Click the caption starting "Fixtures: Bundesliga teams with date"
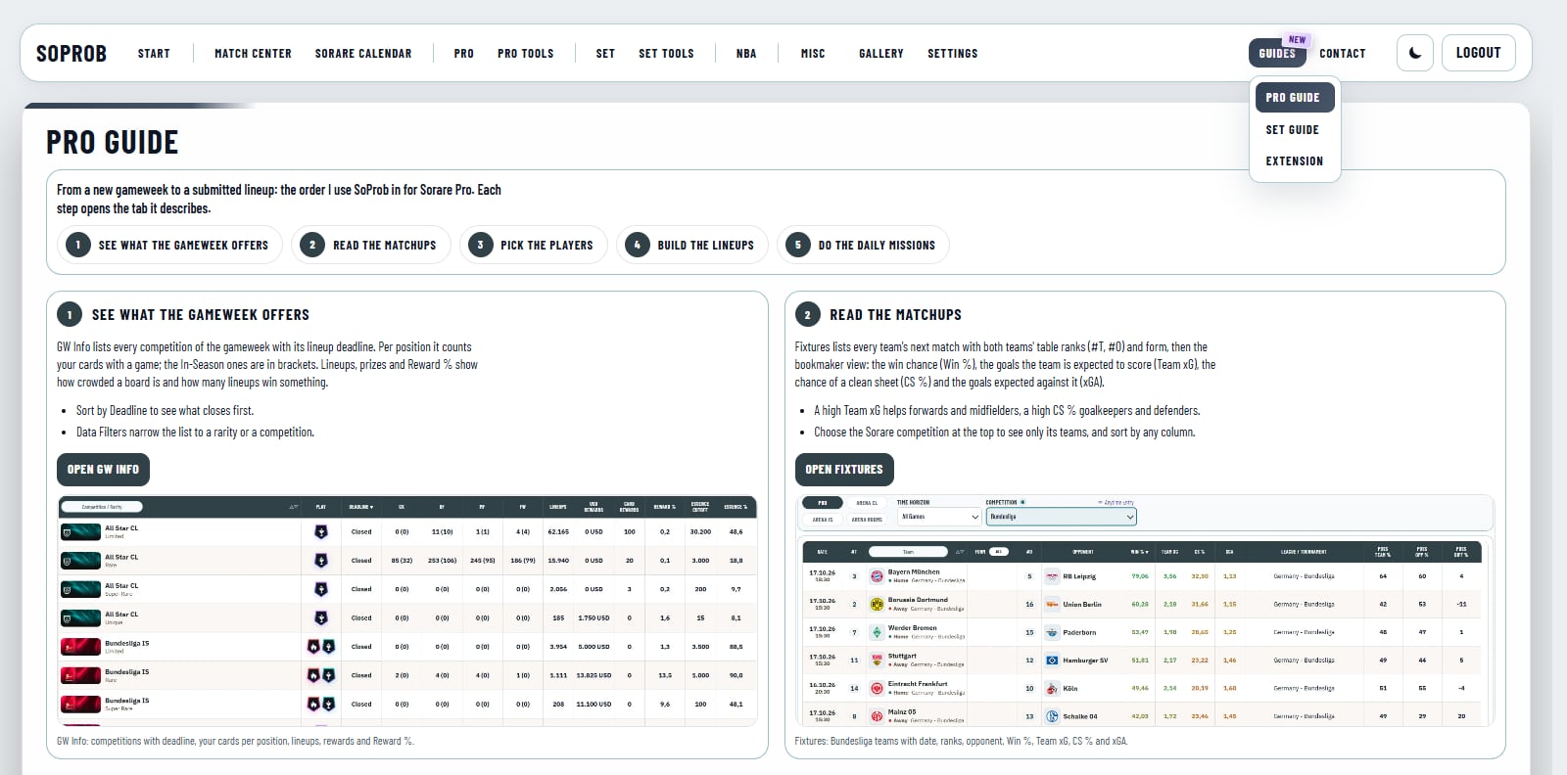Image resolution: width=1567 pixels, height=775 pixels. click(962, 741)
